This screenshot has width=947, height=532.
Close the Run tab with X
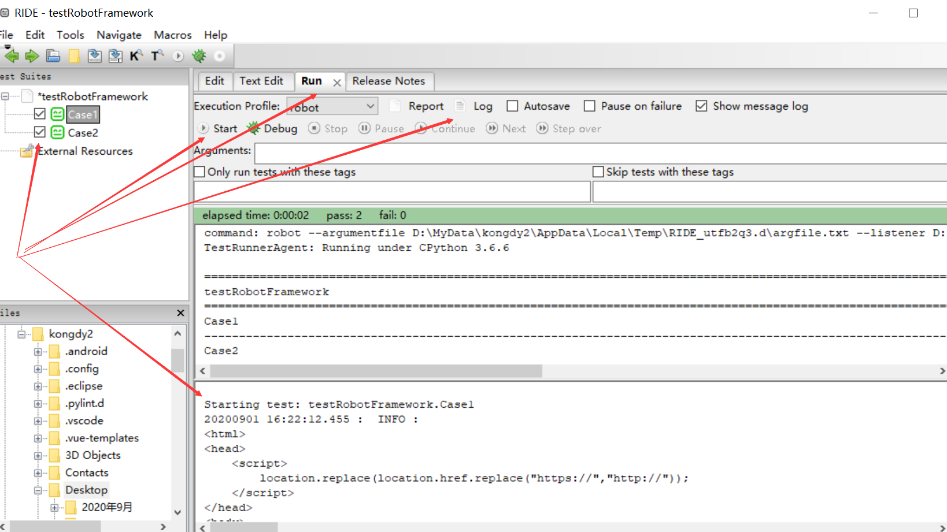click(336, 83)
